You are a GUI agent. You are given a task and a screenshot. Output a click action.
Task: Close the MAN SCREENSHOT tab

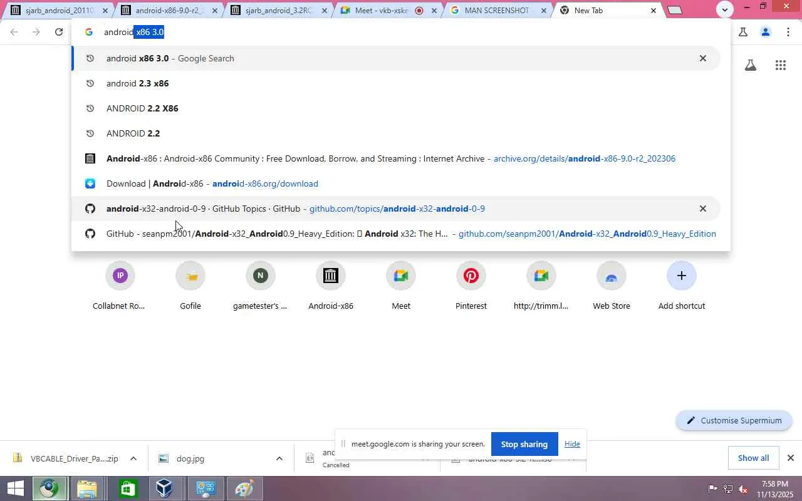(x=544, y=11)
